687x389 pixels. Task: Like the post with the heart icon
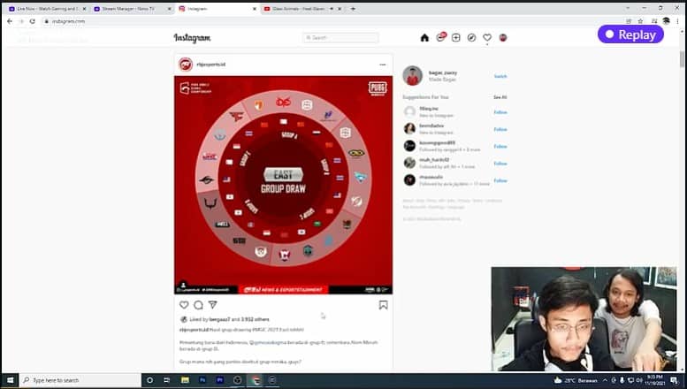184,304
